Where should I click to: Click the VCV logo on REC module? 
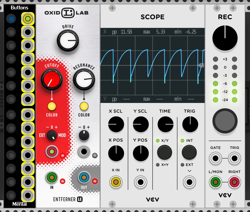point(225,195)
